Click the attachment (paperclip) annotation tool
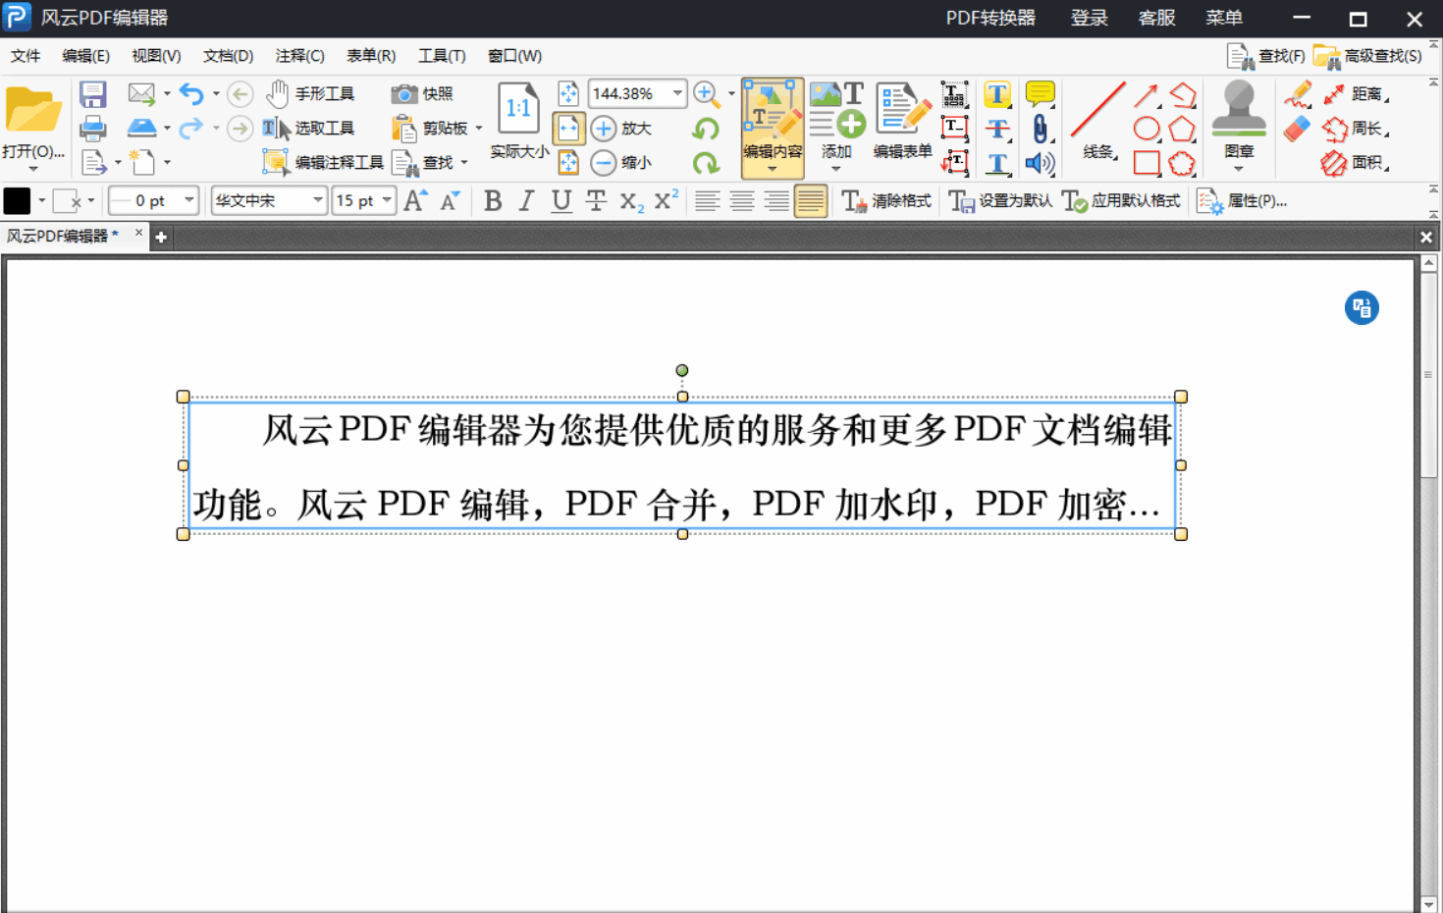 (1039, 128)
